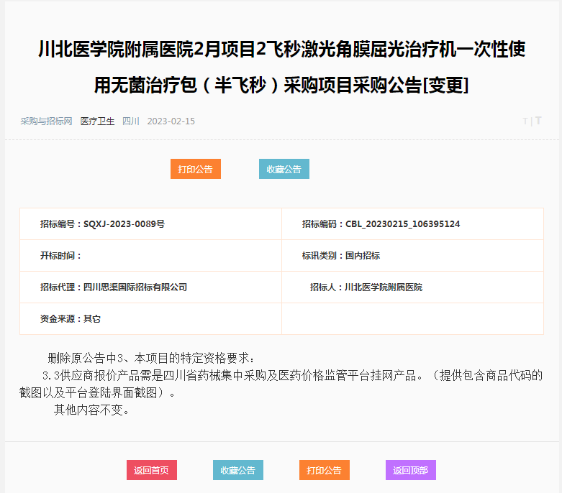Click the orange 打印公告 button near the top

click(195, 169)
